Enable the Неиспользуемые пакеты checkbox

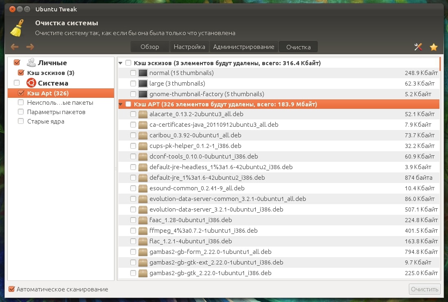(21, 102)
